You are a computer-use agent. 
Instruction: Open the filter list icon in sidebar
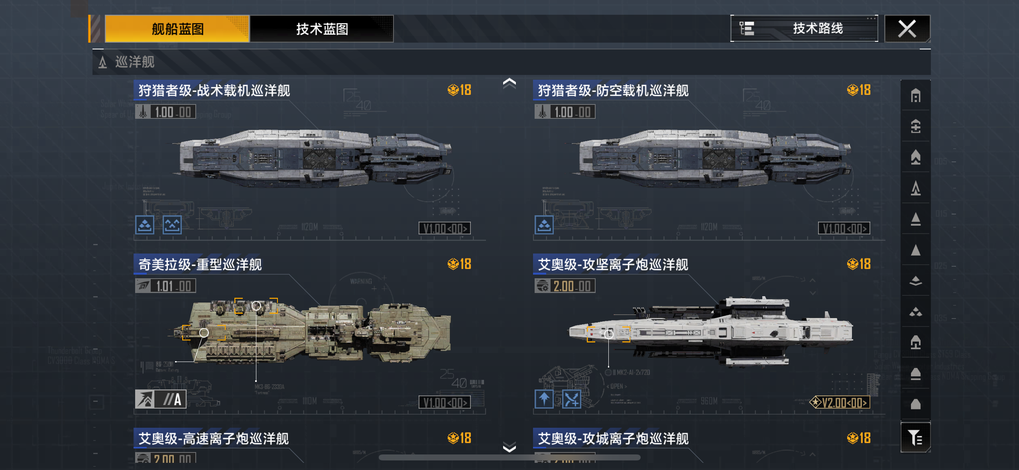click(x=915, y=437)
